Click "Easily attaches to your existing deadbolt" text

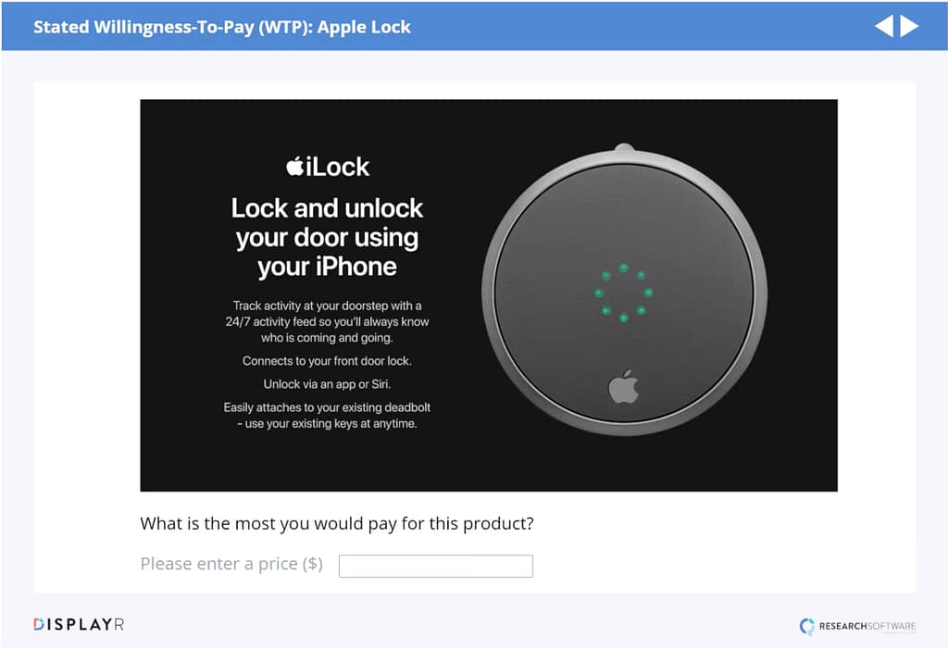pyautogui.click(x=327, y=415)
